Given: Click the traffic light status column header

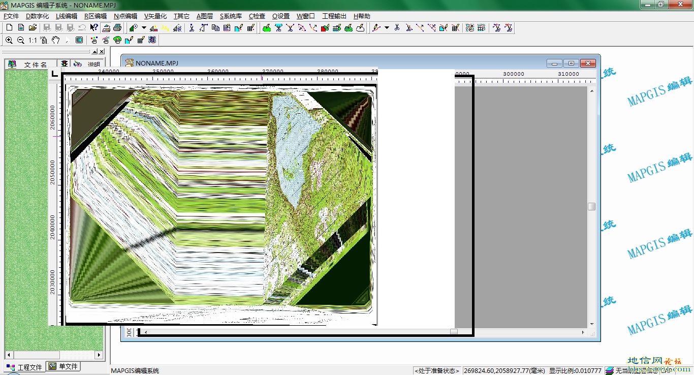Looking at the screenshot, I should 64,64.
